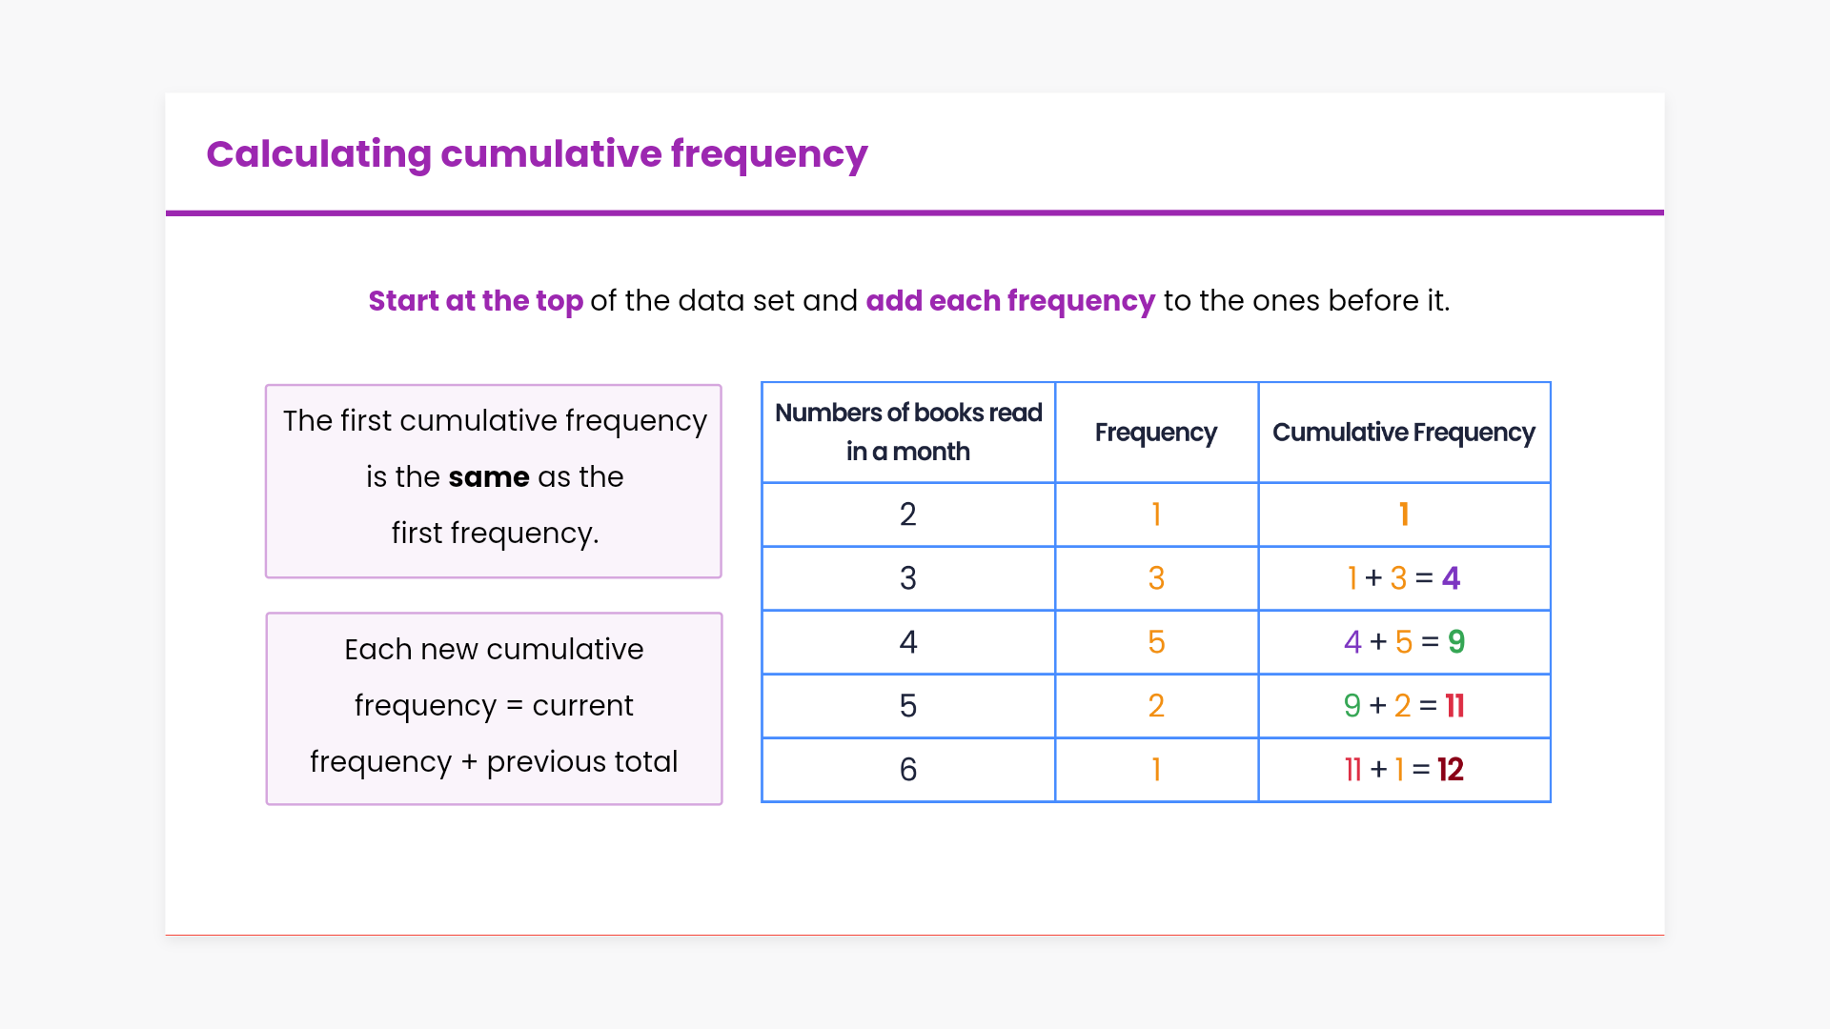Image resolution: width=1830 pixels, height=1029 pixels.
Task: Click the "Cumulative Frequency" column header
Action: 1403,433
